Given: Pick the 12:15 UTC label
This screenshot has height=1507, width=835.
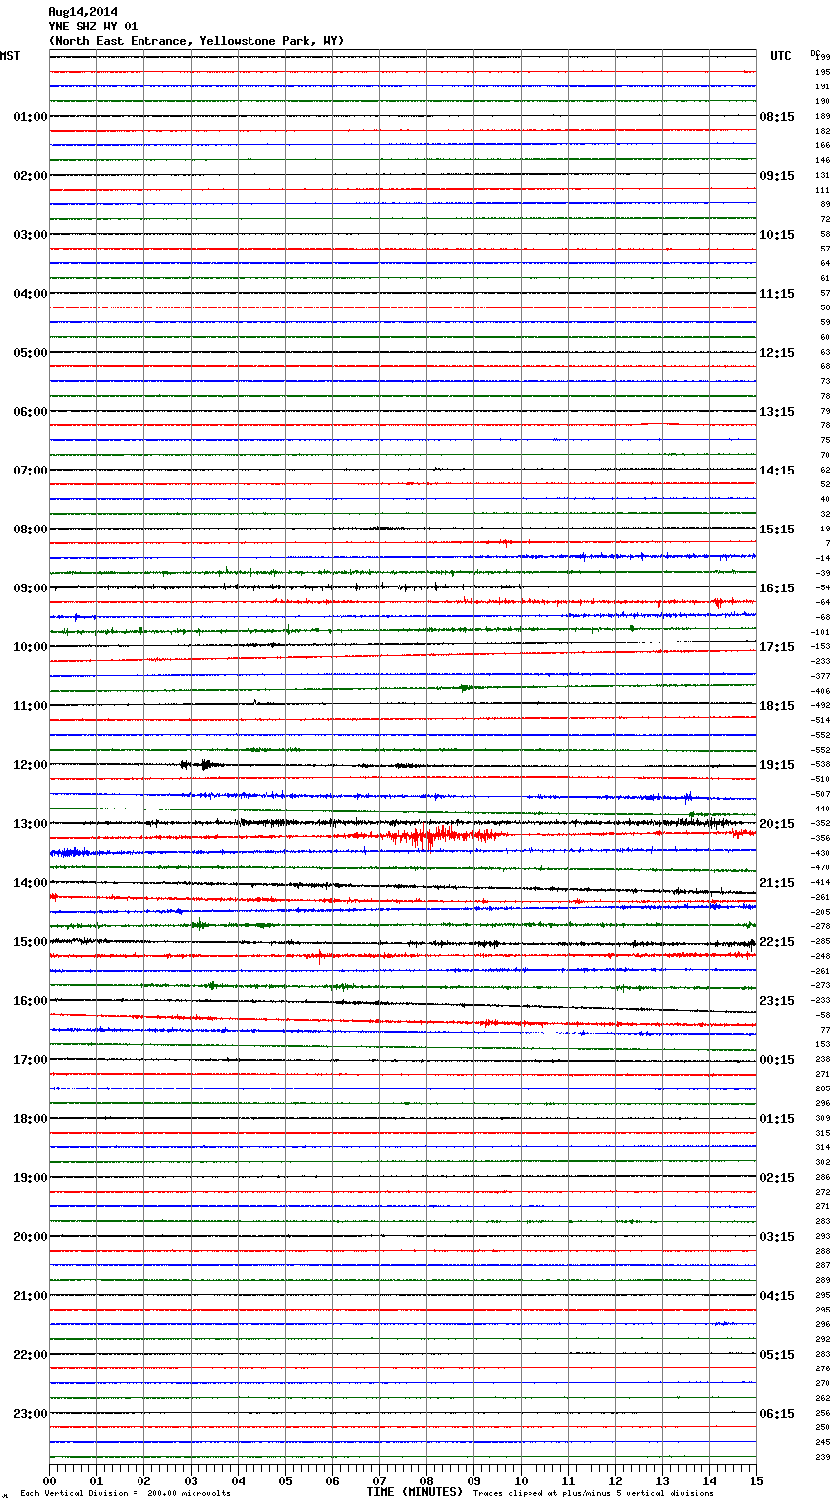Looking at the screenshot, I should coord(777,353).
